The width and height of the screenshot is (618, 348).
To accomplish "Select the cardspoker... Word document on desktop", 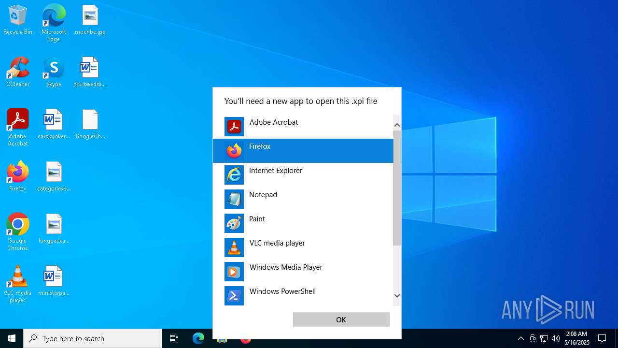I will click(54, 125).
